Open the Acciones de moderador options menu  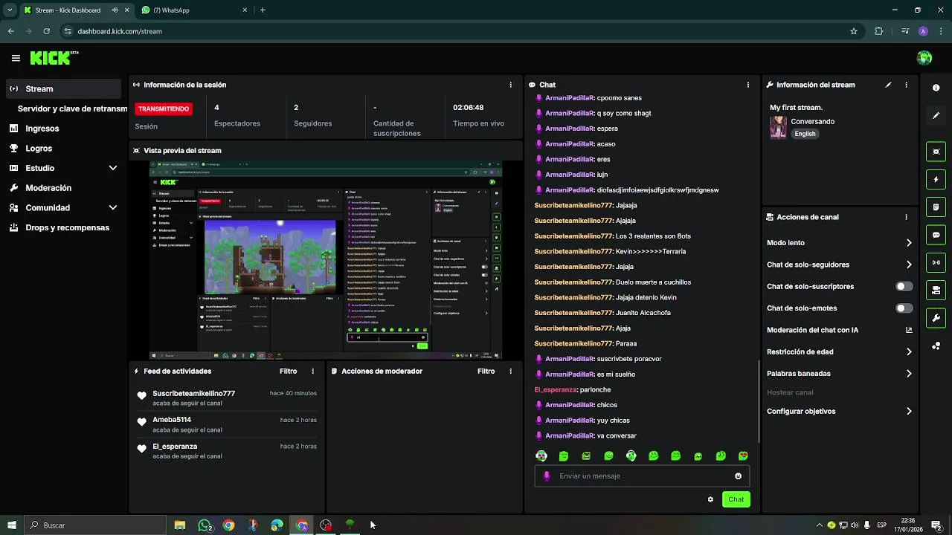pos(510,371)
